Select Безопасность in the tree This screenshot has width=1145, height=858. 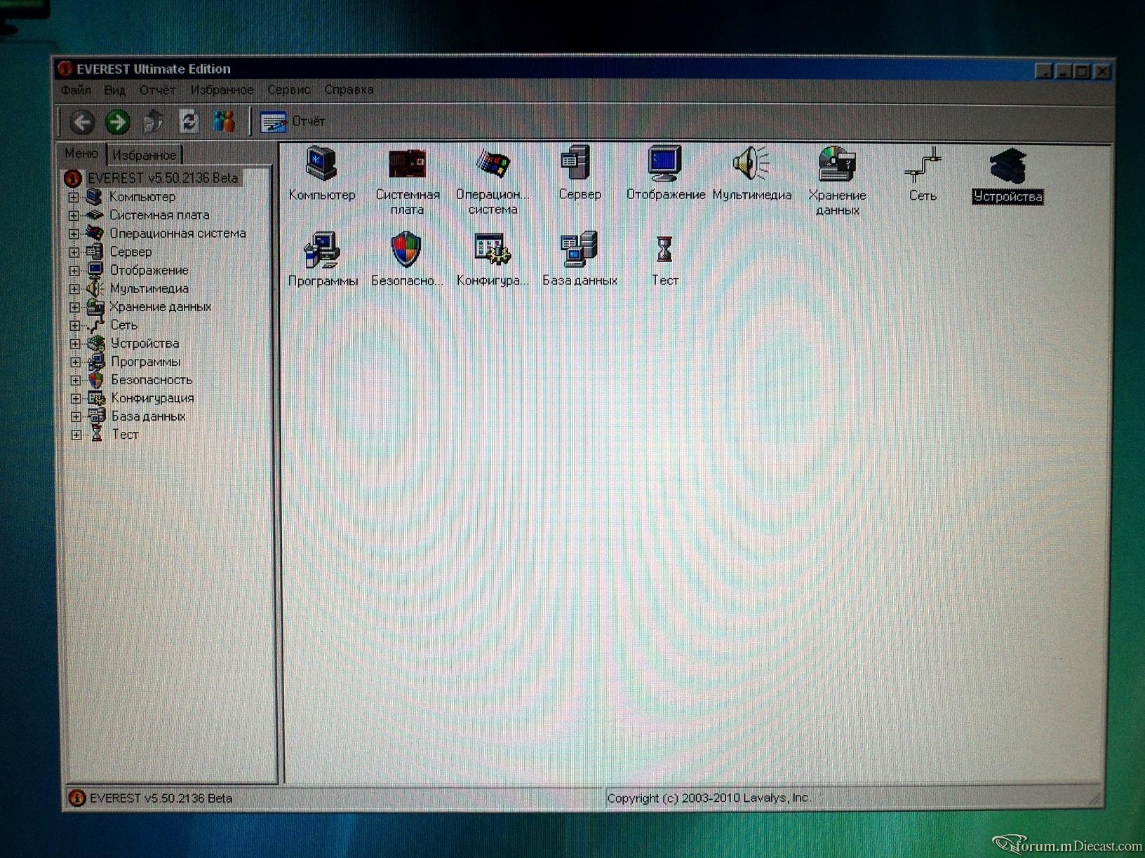[152, 380]
